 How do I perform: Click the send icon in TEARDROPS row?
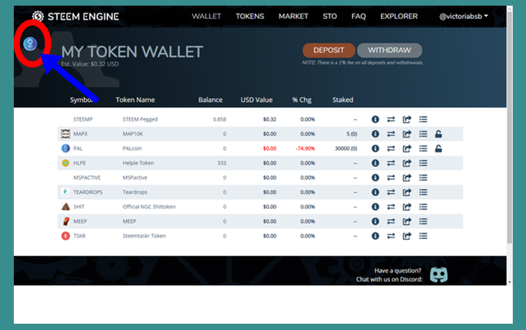407,193
